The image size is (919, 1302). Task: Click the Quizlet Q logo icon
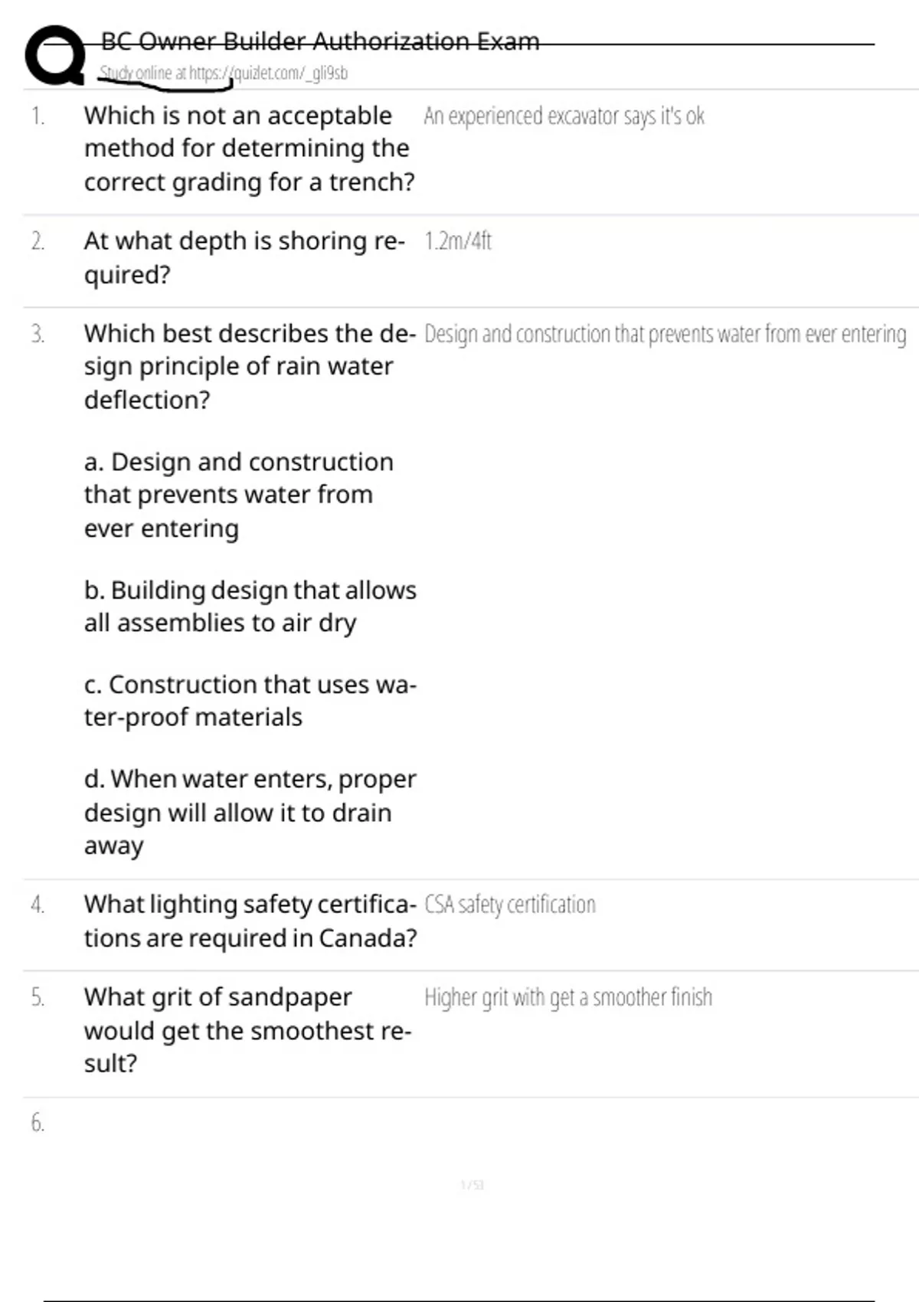[55, 55]
